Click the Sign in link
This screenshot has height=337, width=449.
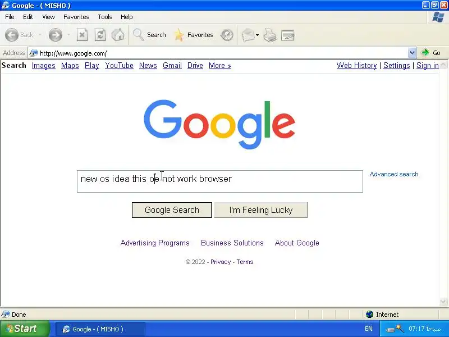[x=428, y=66]
